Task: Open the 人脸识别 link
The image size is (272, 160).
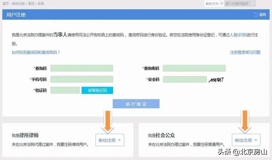Action: 238,35
